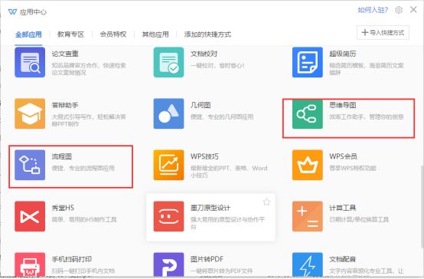
Task: Switch to the 教育专区 tab
Action: click(70, 34)
